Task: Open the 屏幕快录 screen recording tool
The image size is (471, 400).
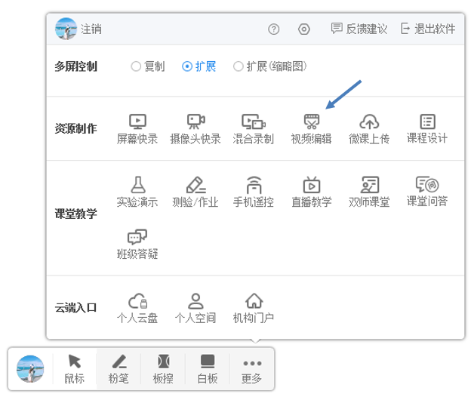Action: [x=137, y=128]
